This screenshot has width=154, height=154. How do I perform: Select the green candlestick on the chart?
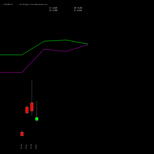coord(37,119)
